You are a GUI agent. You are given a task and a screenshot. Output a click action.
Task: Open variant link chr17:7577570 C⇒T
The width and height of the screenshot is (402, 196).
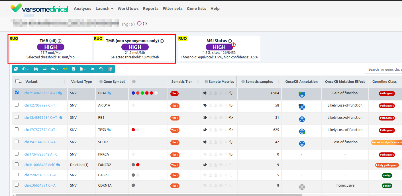coord(40,130)
